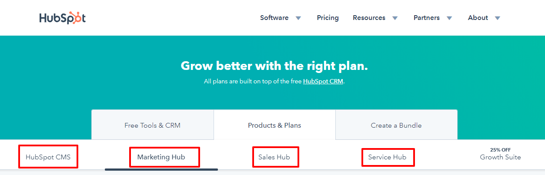Click the HubSpot sprocket logo
The width and height of the screenshot is (545, 175).
point(62,18)
